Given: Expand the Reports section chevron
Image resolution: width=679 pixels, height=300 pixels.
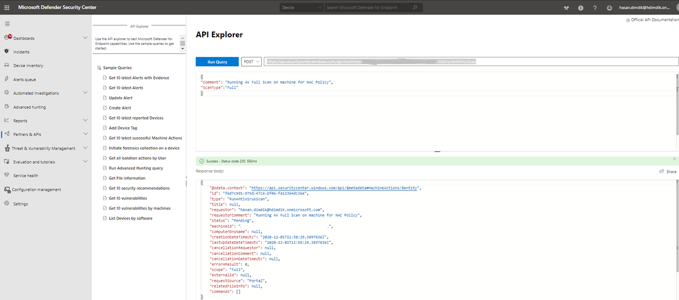Looking at the screenshot, I should tap(85, 120).
